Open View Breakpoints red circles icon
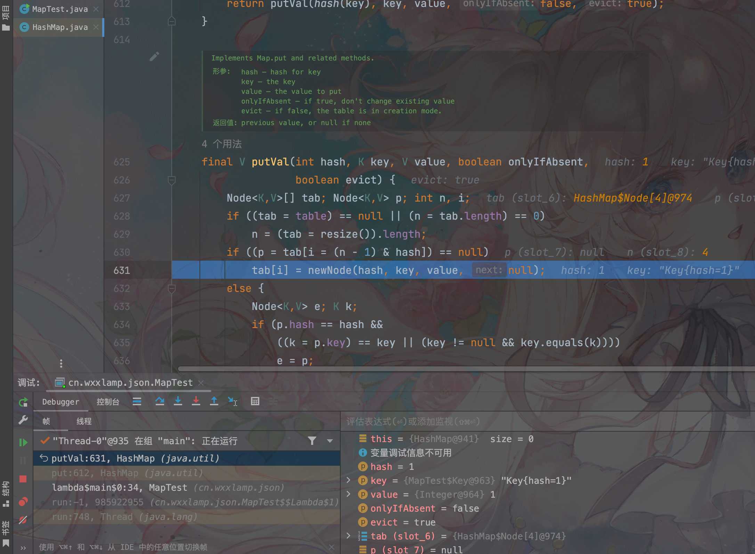This screenshot has height=554, width=755. click(x=23, y=502)
